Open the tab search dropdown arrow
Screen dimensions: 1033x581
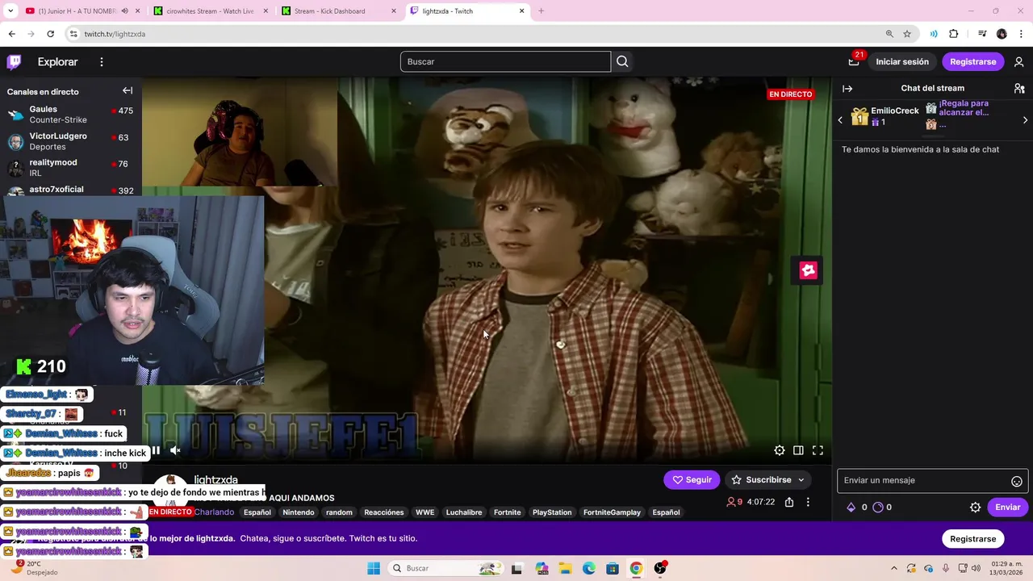tap(10, 11)
